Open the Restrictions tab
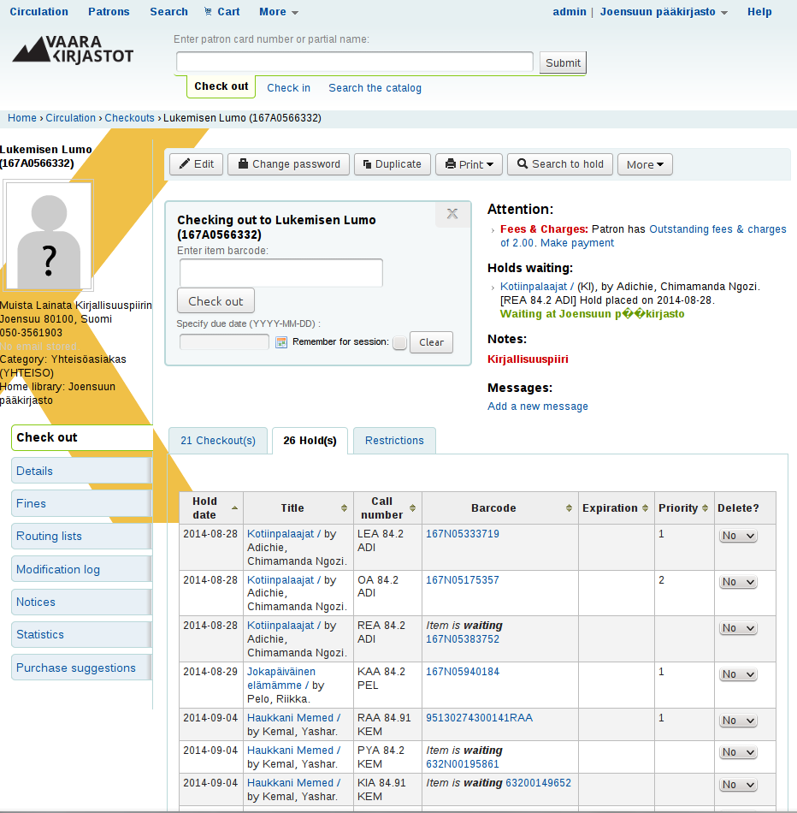This screenshot has width=797, height=813. (x=394, y=441)
